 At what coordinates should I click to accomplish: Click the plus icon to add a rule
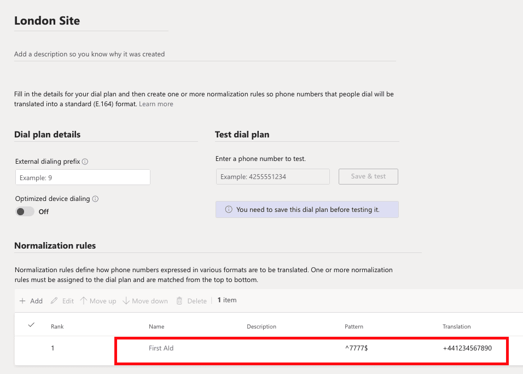point(22,301)
